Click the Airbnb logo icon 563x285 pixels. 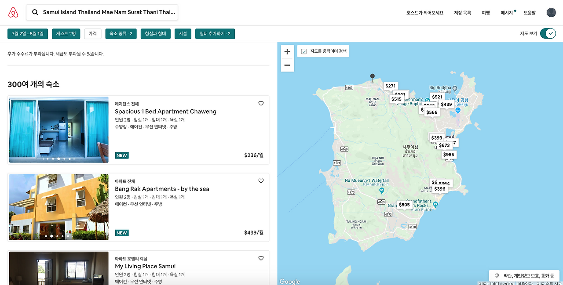[x=13, y=12]
